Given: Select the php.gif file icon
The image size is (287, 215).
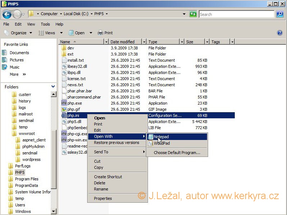Looking at the screenshot, I should click(x=64, y=109).
